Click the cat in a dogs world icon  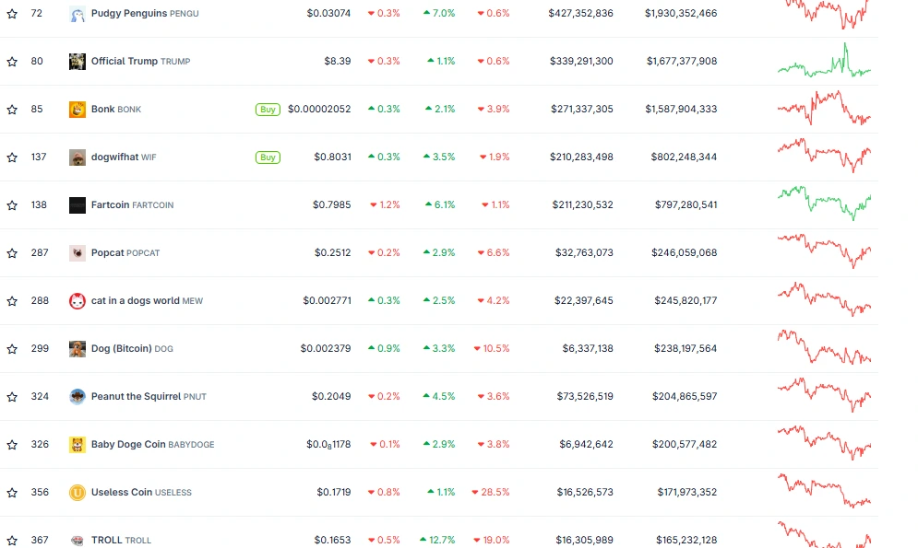(x=77, y=301)
